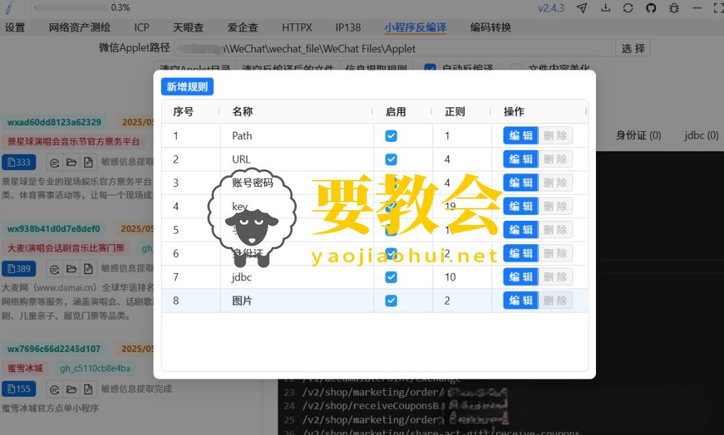
Task: Click 删除 for the Path rule
Action: pyautogui.click(x=556, y=135)
